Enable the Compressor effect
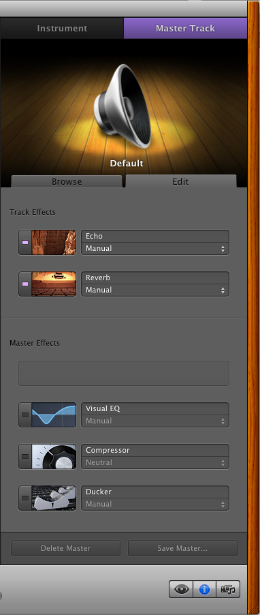Viewport: 260px width, 615px height. pyautogui.click(x=25, y=457)
